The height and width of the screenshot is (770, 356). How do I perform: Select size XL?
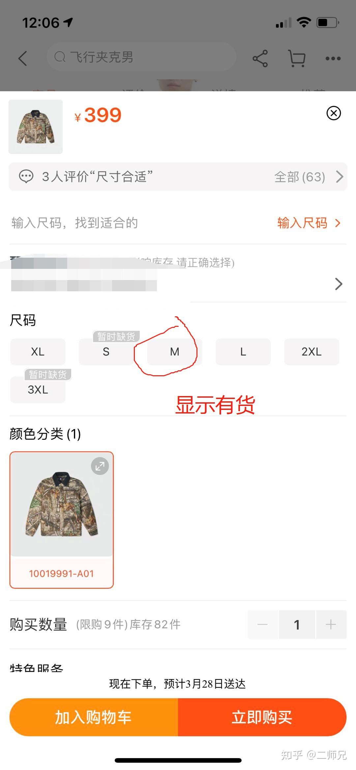[x=38, y=352]
